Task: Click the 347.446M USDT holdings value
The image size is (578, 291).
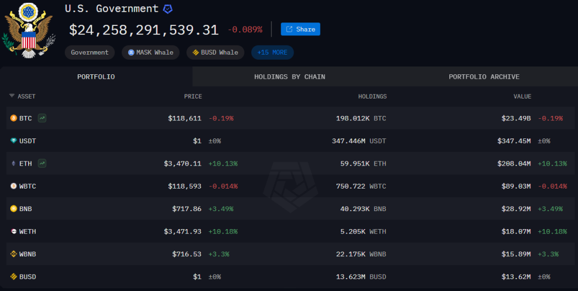Action: 359,141
